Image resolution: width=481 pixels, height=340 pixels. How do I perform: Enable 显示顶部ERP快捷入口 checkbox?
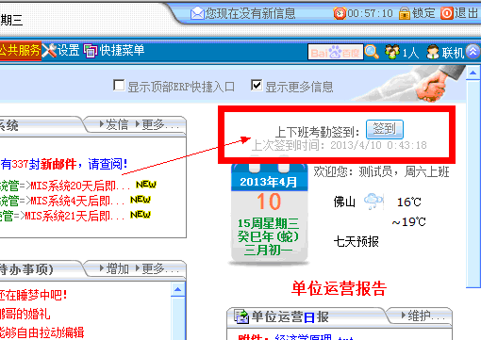[119, 86]
